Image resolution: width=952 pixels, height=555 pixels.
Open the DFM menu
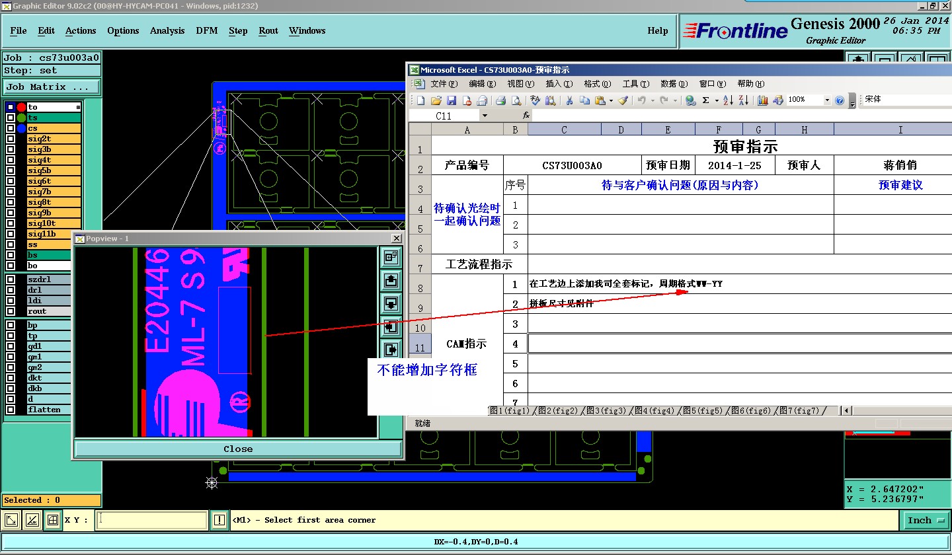click(207, 30)
